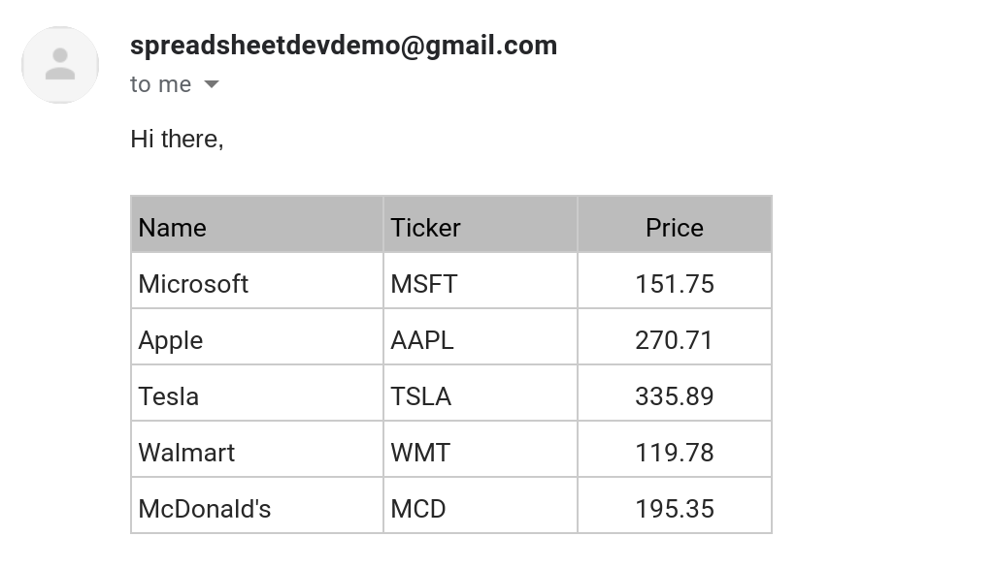Click the price value 270.71

coord(674,340)
